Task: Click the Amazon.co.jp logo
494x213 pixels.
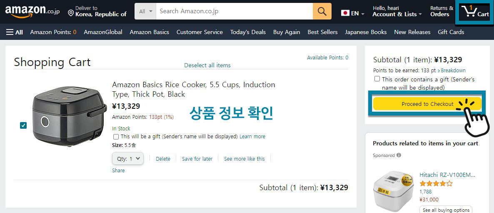Action: 32,11
